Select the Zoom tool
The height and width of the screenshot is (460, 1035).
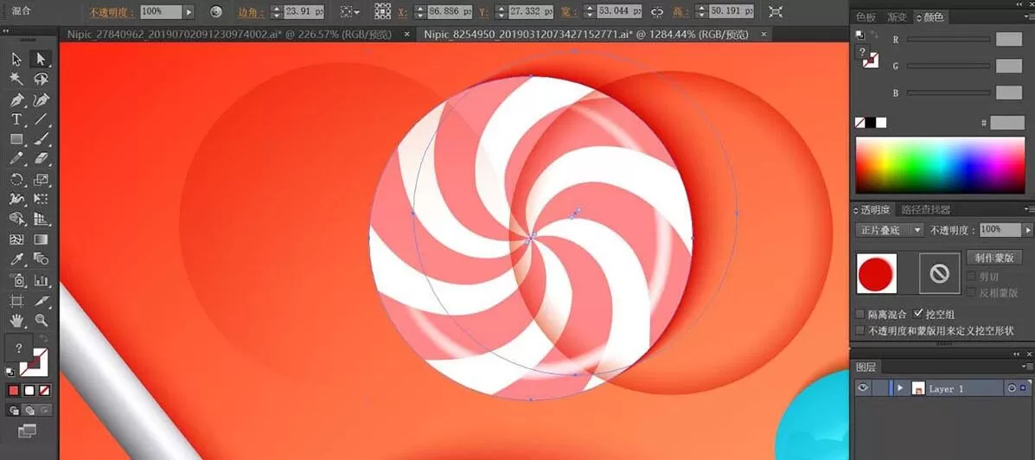(41, 321)
